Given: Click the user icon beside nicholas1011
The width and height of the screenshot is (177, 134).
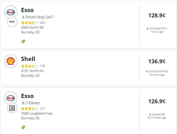Looking at the screenshot, I should click(x=148, y=28).
